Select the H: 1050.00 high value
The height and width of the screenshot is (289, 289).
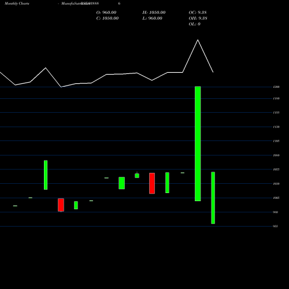154,13
